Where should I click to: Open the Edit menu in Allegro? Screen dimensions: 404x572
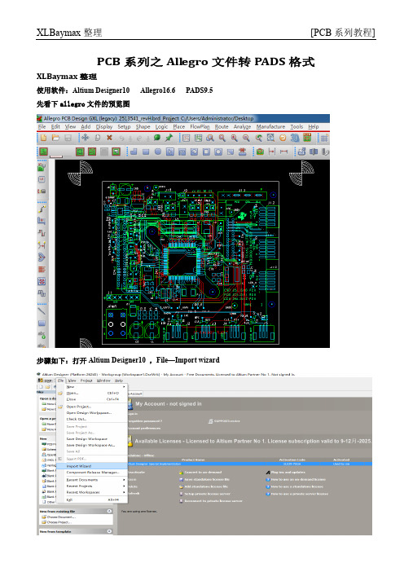55,126
